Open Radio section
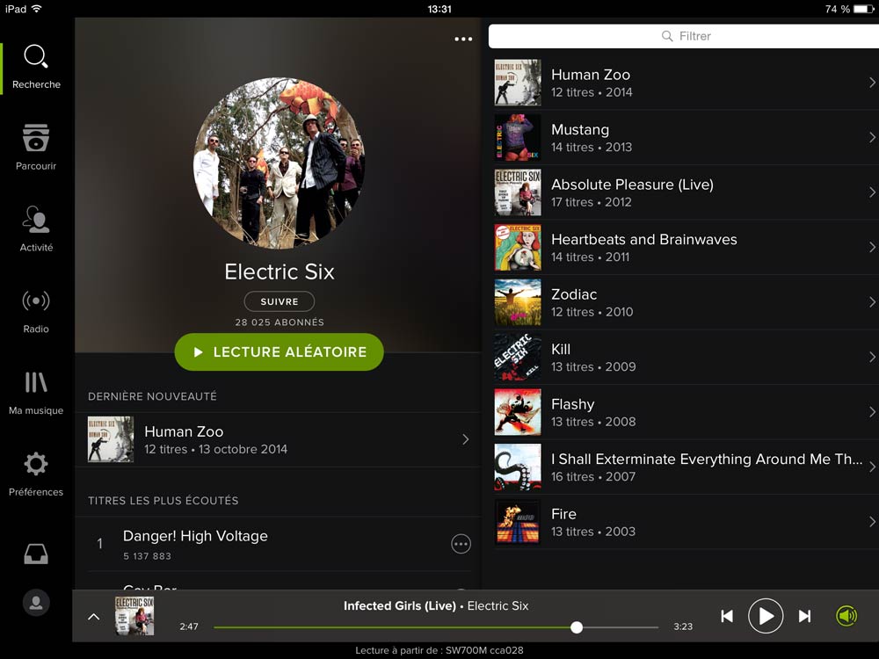This screenshot has height=659, width=879. [x=36, y=301]
